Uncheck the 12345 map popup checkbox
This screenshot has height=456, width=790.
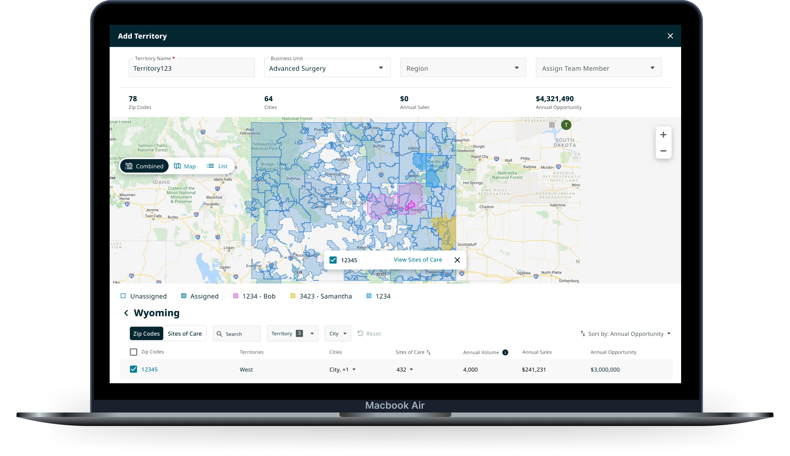click(x=333, y=260)
